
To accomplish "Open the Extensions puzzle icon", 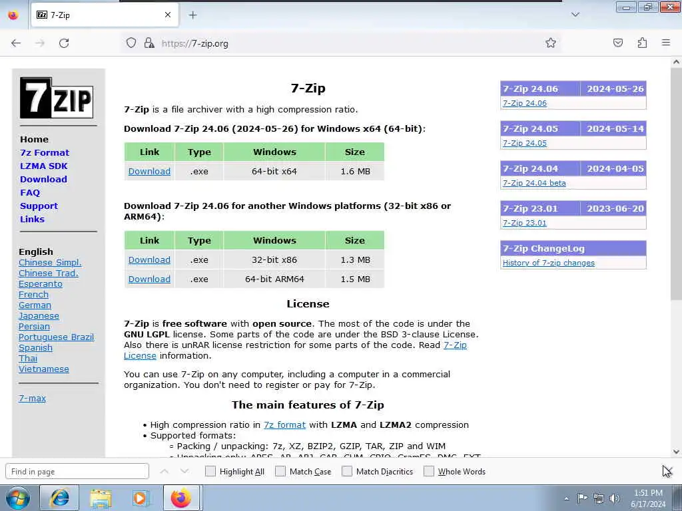I will click(642, 43).
